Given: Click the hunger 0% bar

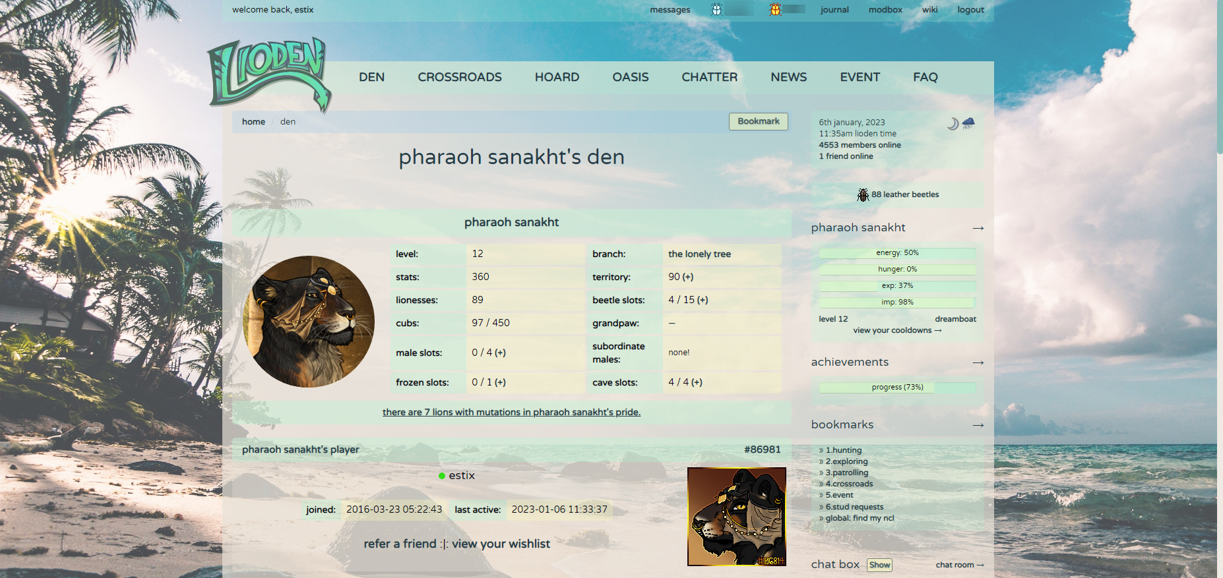Looking at the screenshot, I should 897,270.
